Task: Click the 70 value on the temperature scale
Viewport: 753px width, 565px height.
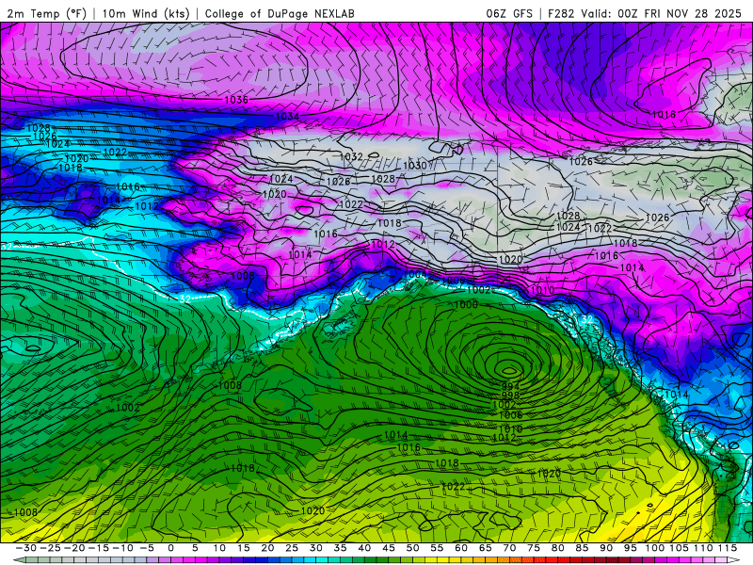Action: [509, 548]
